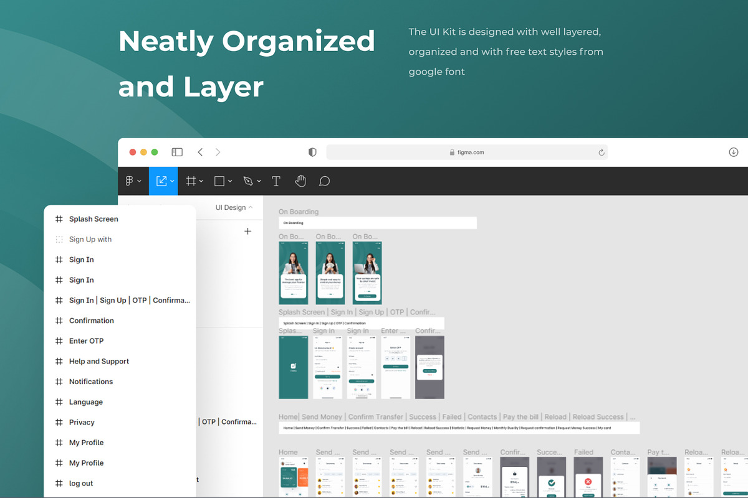Select the Pen tool
The width and height of the screenshot is (748, 498).
click(248, 181)
